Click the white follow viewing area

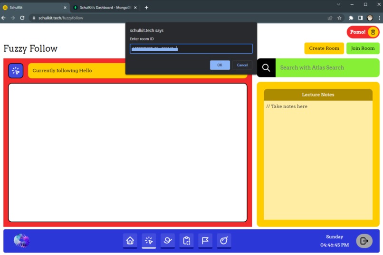pos(128,152)
